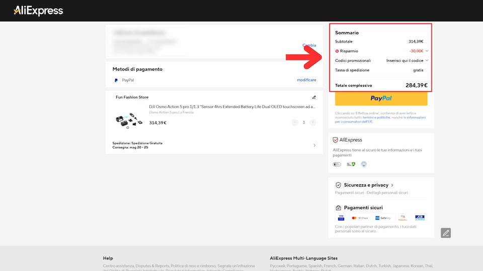This screenshot has width=483, height=271.
Task: Click the Visa payment logo
Action: tap(341, 218)
